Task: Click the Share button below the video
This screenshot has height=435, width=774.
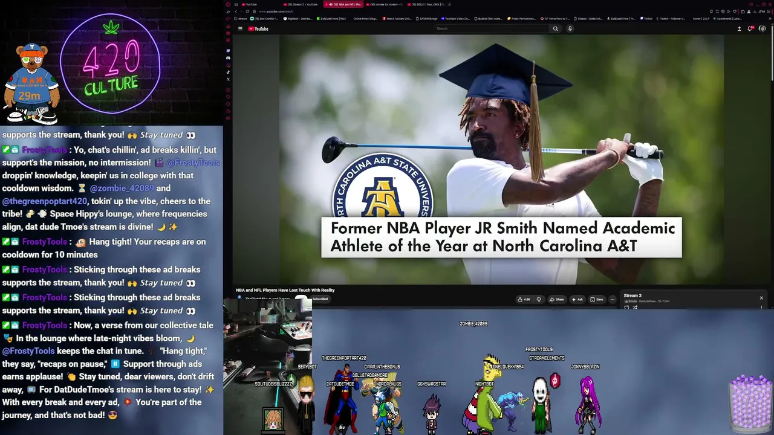Action: tap(557, 300)
